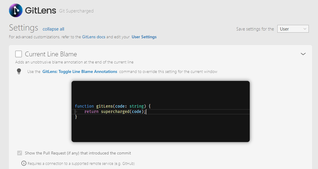This screenshot has width=318, height=169.
Task: Click the lightbulb tip icon
Action: (19, 71)
